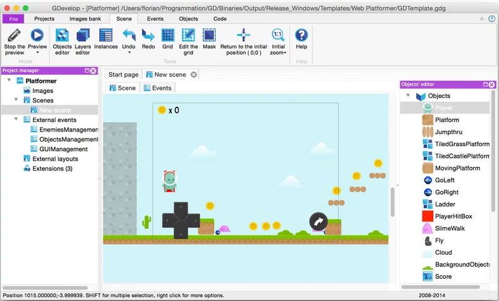Collapse the External events tree node
499x301 pixels.
(16, 120)
